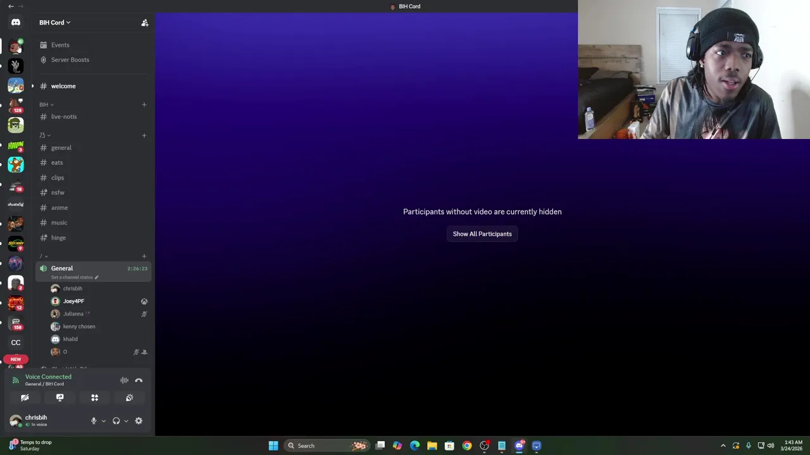Open the music channel
This screenshot has width=810, height=455.
click(59, 222)
